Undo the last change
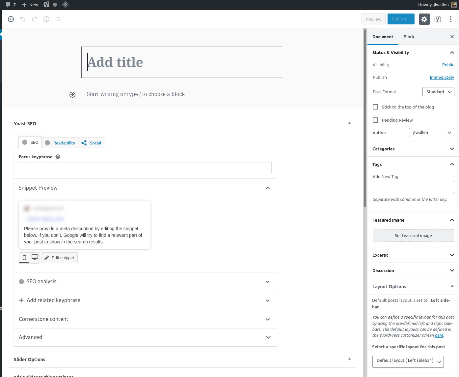 tap(23, 19)
